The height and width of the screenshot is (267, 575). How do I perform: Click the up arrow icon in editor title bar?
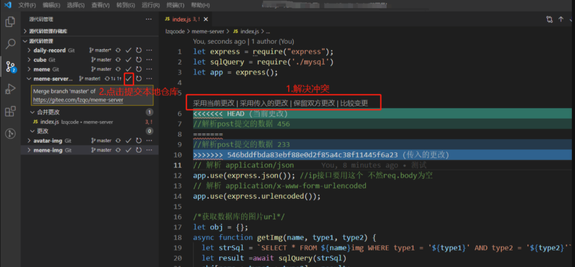click(x=561, y=20)
